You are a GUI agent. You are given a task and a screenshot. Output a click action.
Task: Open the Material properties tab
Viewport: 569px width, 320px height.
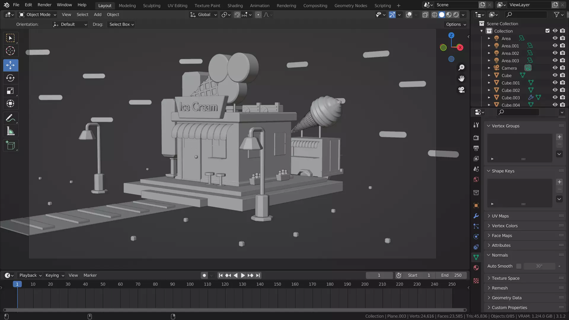[x=476, y=268]
